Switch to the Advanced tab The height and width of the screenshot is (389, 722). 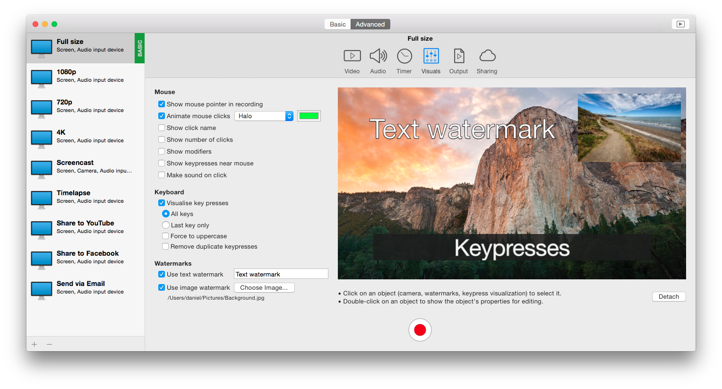tap(370, 24)
